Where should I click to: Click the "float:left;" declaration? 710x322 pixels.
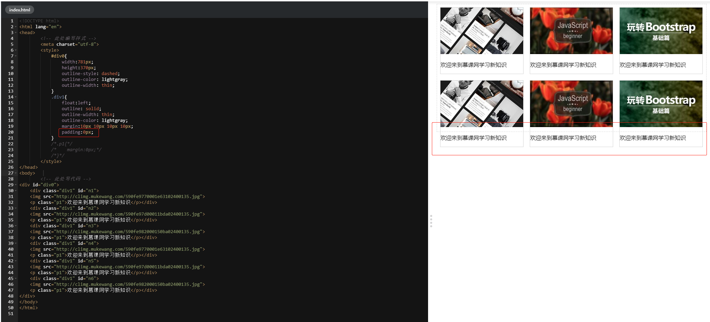point(77,103)
